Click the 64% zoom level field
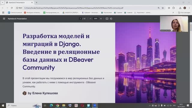This screenshot has height=108, width=192. click(96, 19)
